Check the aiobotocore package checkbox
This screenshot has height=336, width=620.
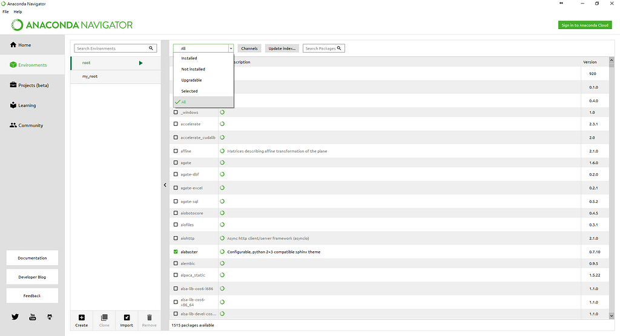[x=176, y=213]
